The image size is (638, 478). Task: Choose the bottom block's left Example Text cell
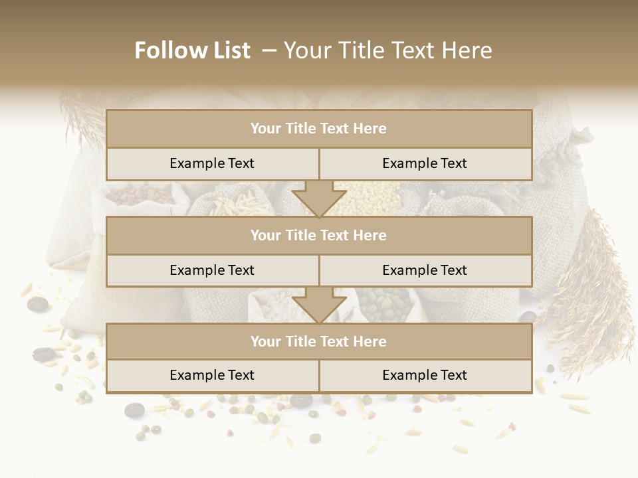point(212,375)
